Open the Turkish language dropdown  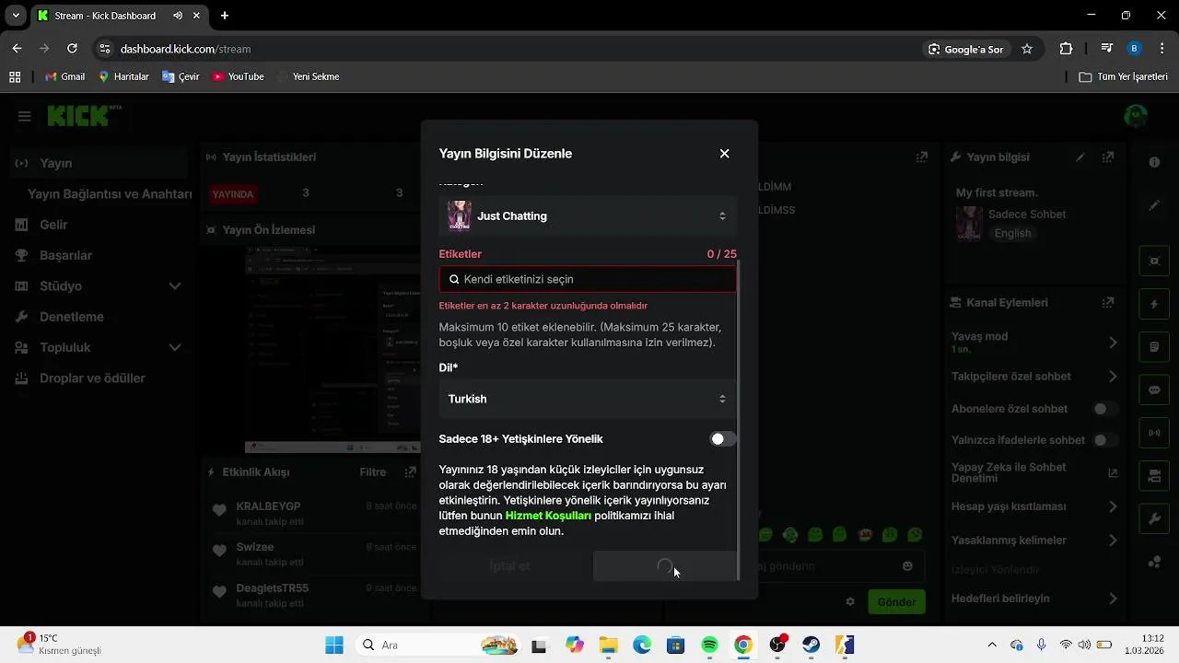tap(588, 399)
